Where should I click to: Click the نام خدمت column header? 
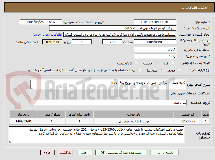point(134,114)
